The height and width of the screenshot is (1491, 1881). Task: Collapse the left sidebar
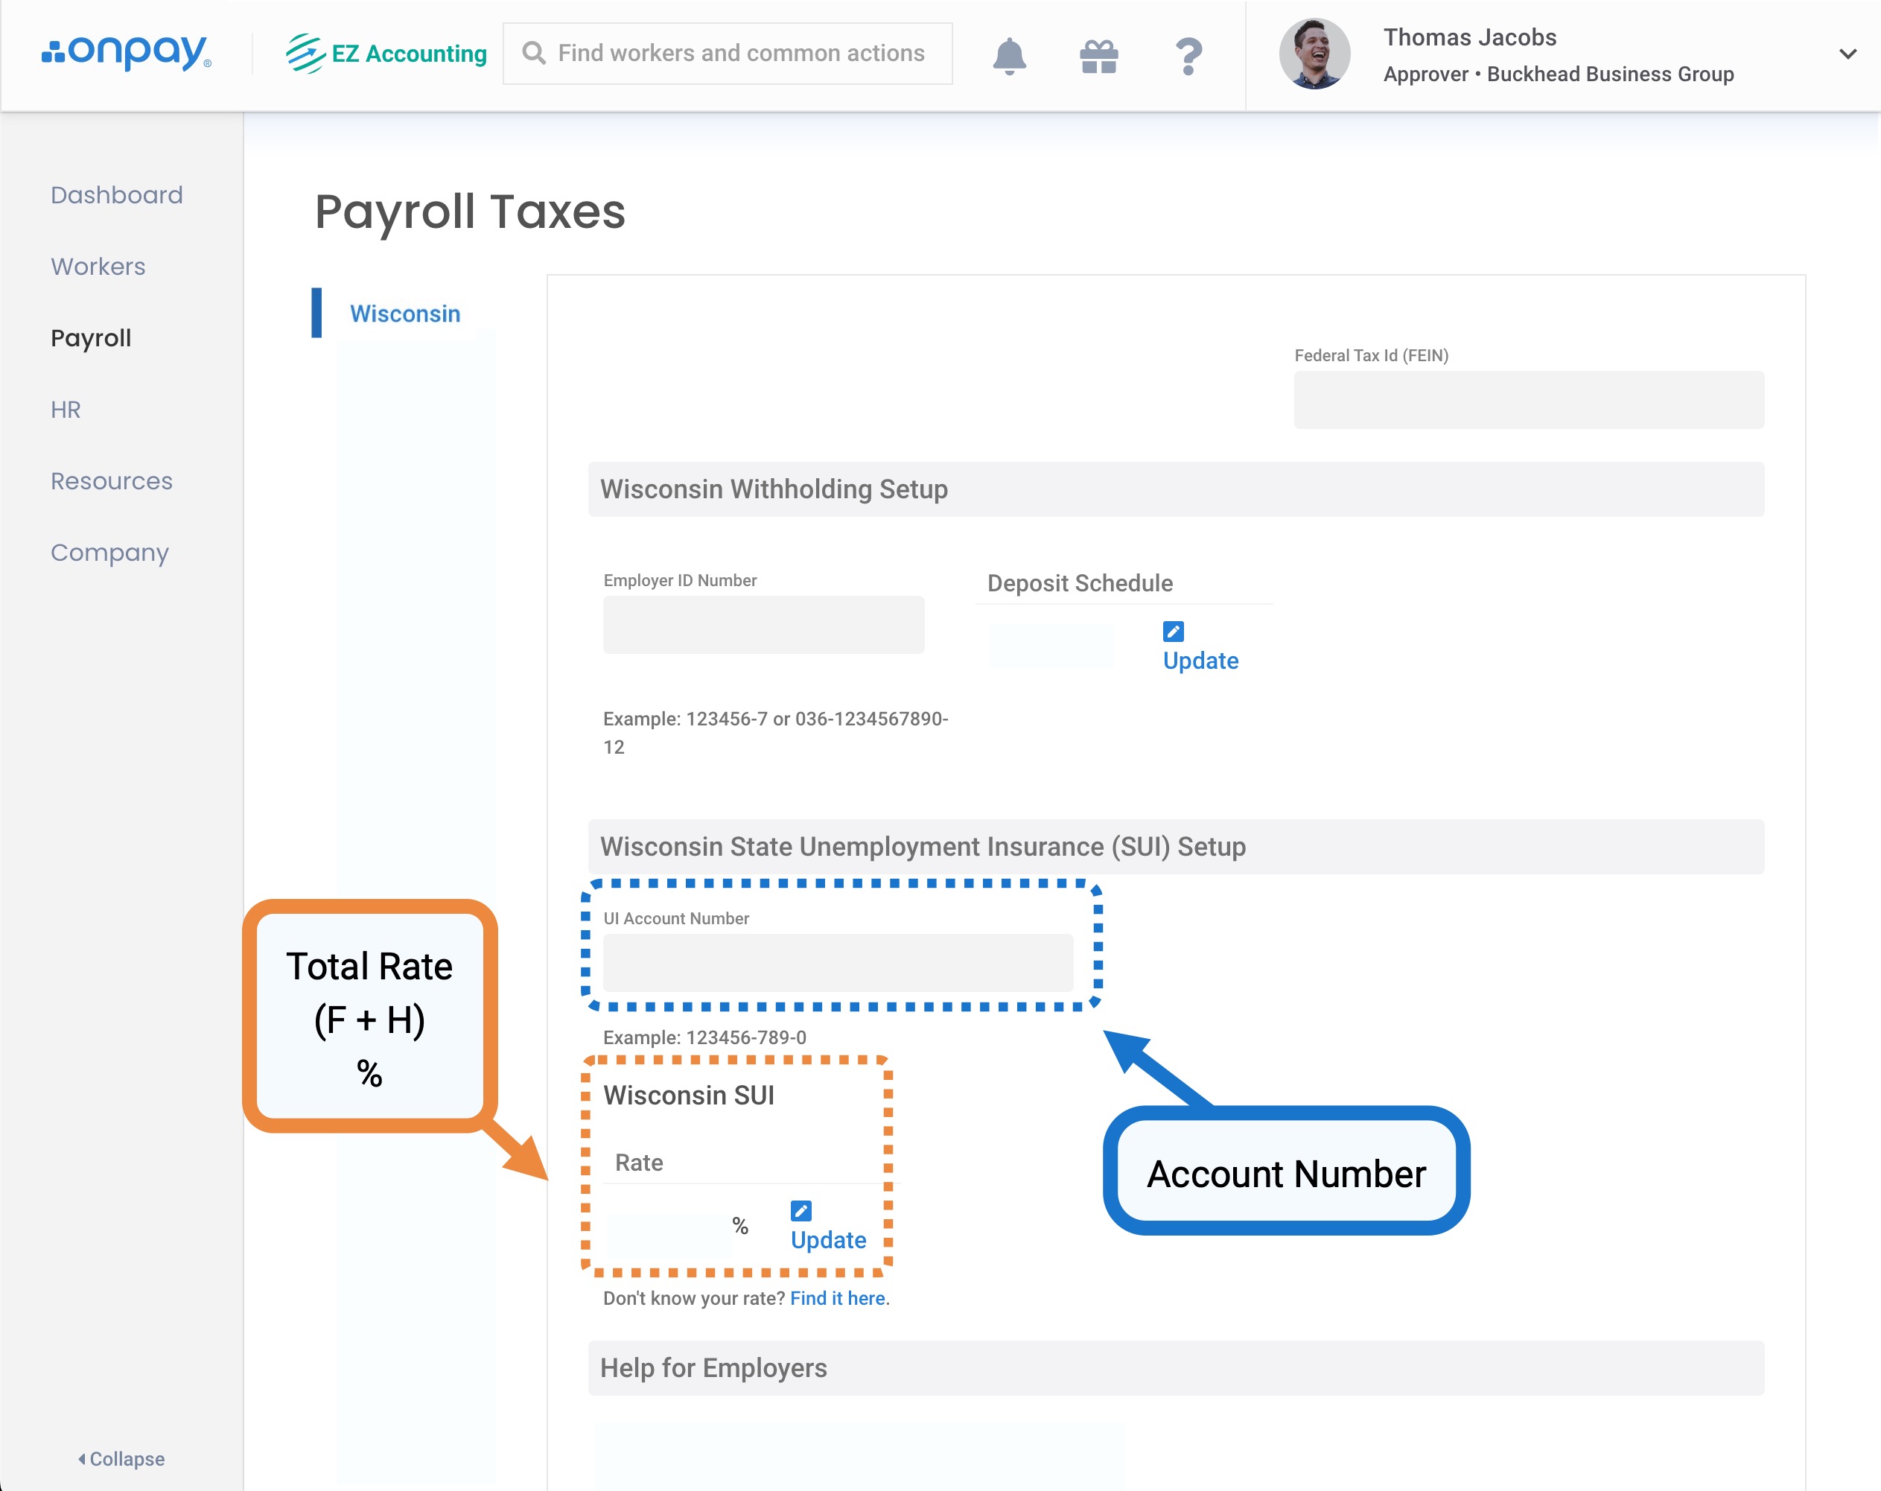coord(121,1459)
